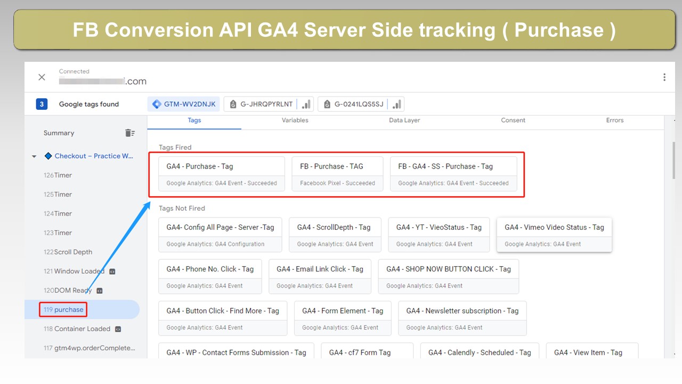Select event 123 Timer
This screenshot has height=384, width=682.
click(58, 233)
